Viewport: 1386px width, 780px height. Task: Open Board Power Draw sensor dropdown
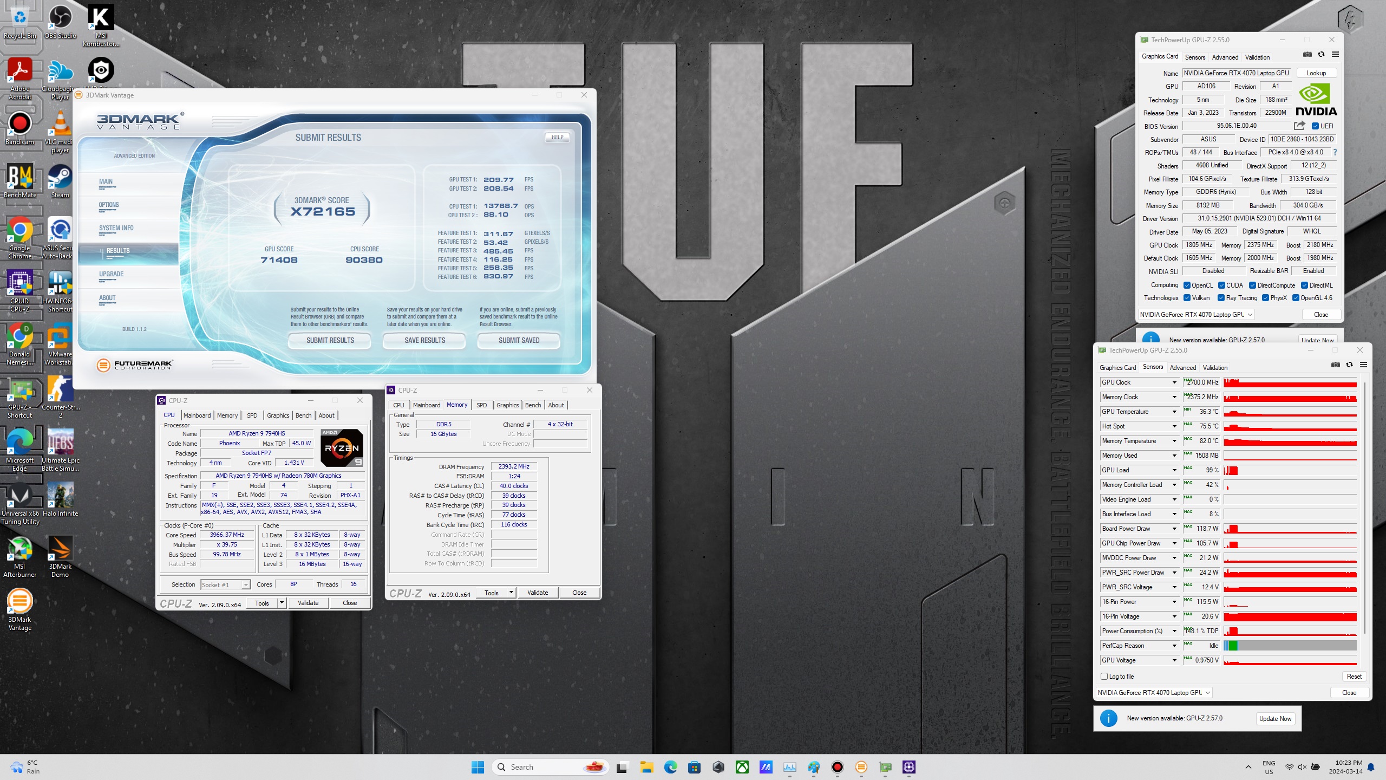1174,529
